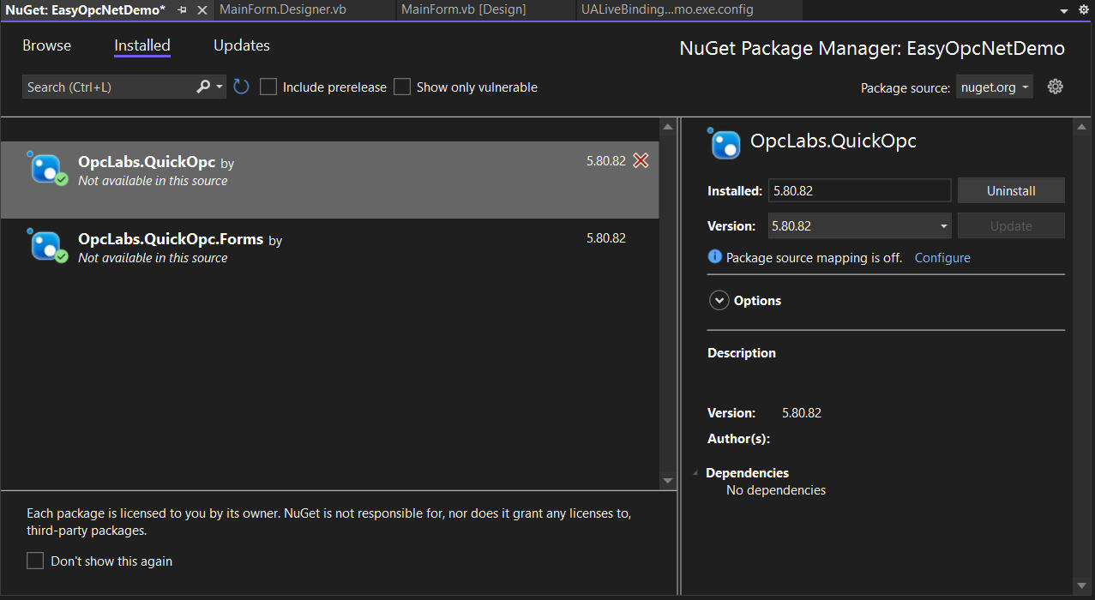The width and height of the screenshot is (1095, 600).
Task: Open the document tabs overflow dropdown
Action: click(x=1064, y=10)
